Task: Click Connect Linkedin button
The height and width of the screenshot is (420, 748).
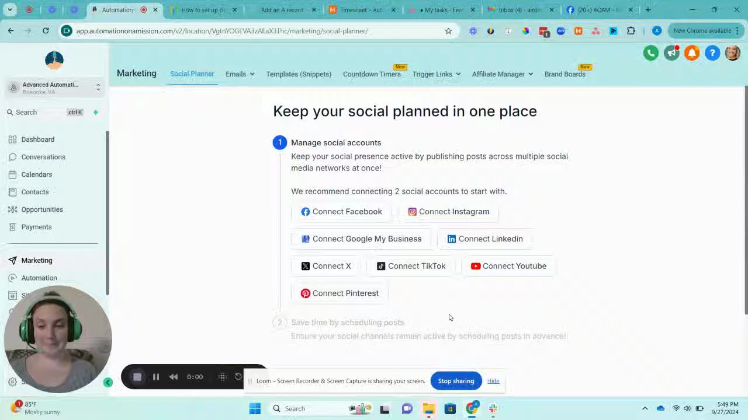Action: point(485,239)
